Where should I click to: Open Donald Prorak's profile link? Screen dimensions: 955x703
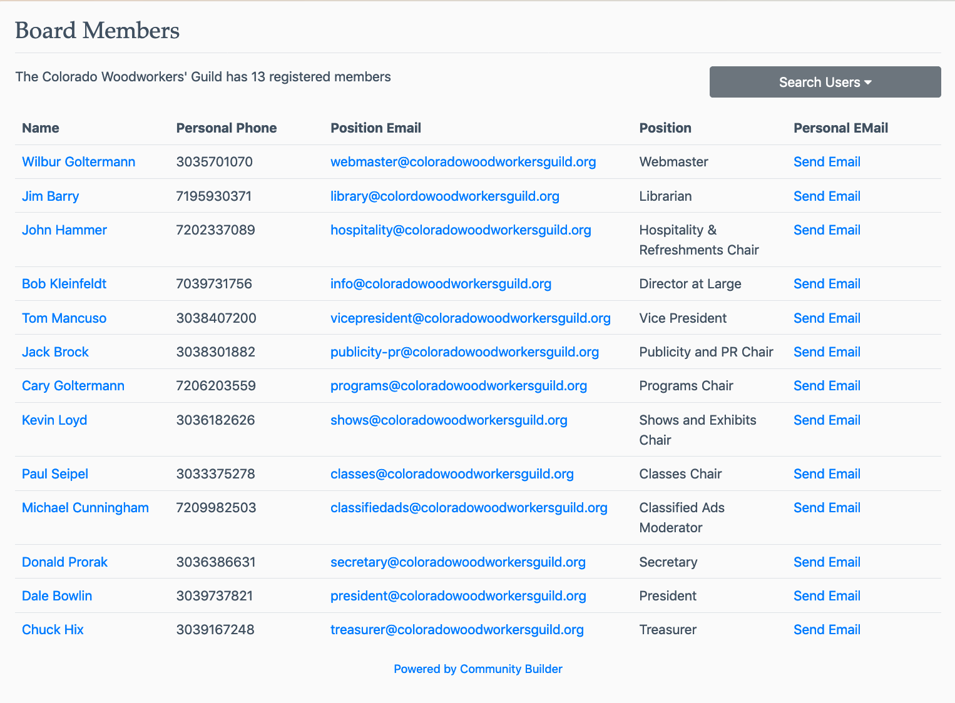coord(64,562)
